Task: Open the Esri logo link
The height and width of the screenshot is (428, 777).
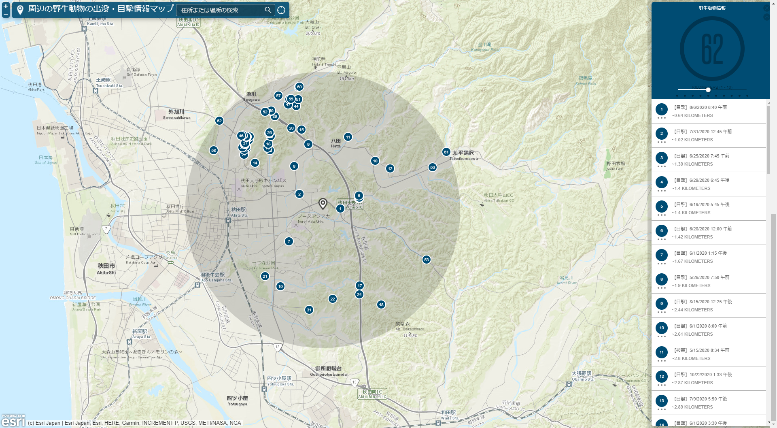Action: tap(13, 421)
